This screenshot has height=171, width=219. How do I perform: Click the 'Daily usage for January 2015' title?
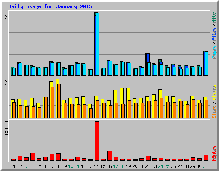[50, 6]
